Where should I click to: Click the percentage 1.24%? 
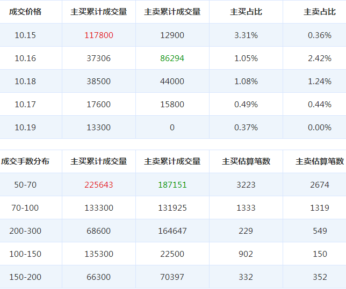pos(320,81)
